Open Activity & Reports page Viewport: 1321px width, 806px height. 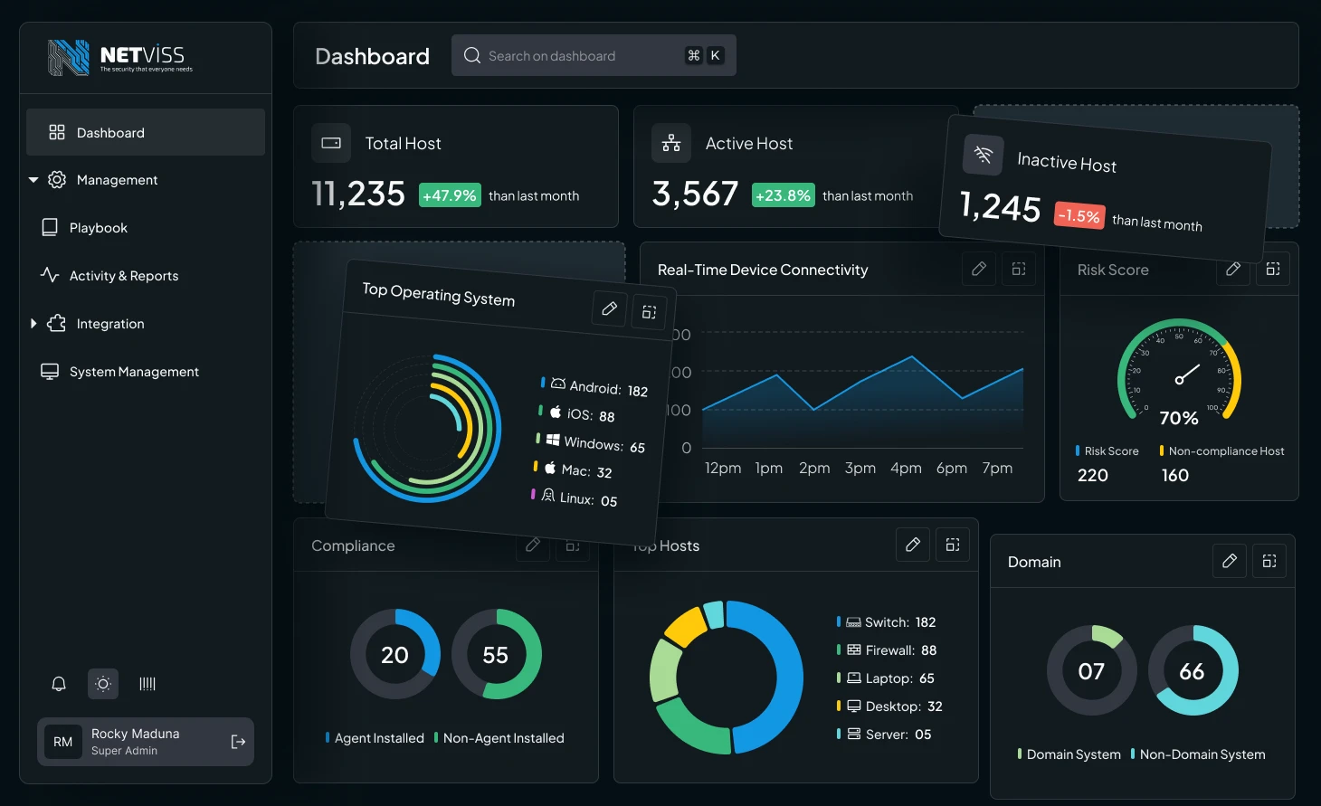(123, 276)
